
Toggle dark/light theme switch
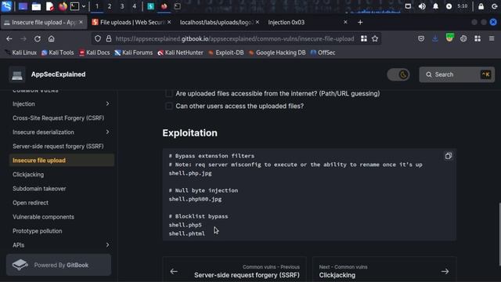[x=398, y=74]
